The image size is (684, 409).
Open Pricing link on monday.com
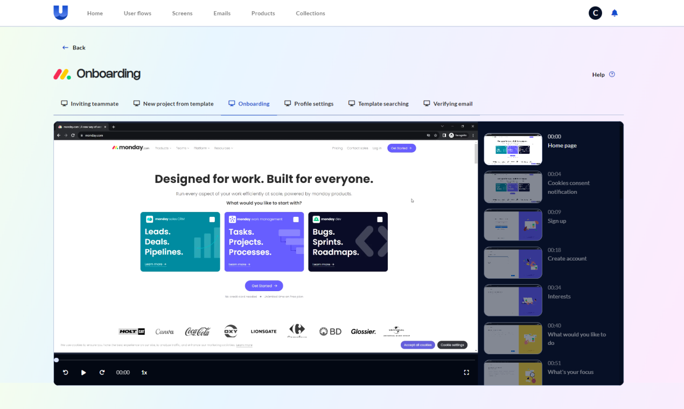point(337,148)
